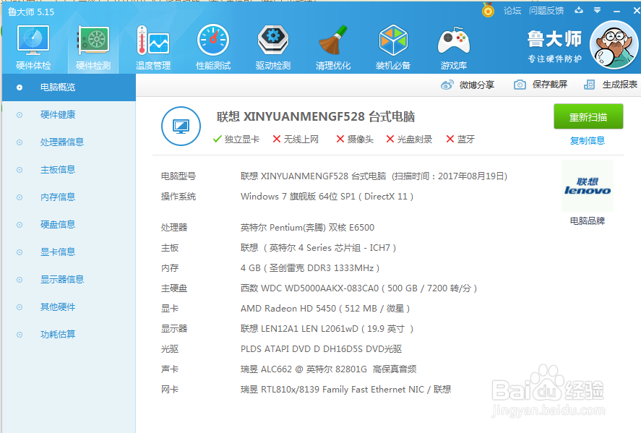Screen dimensions: 641x433
Task: Click the 主硬盘 row label
Action: (x=174, y=288)
